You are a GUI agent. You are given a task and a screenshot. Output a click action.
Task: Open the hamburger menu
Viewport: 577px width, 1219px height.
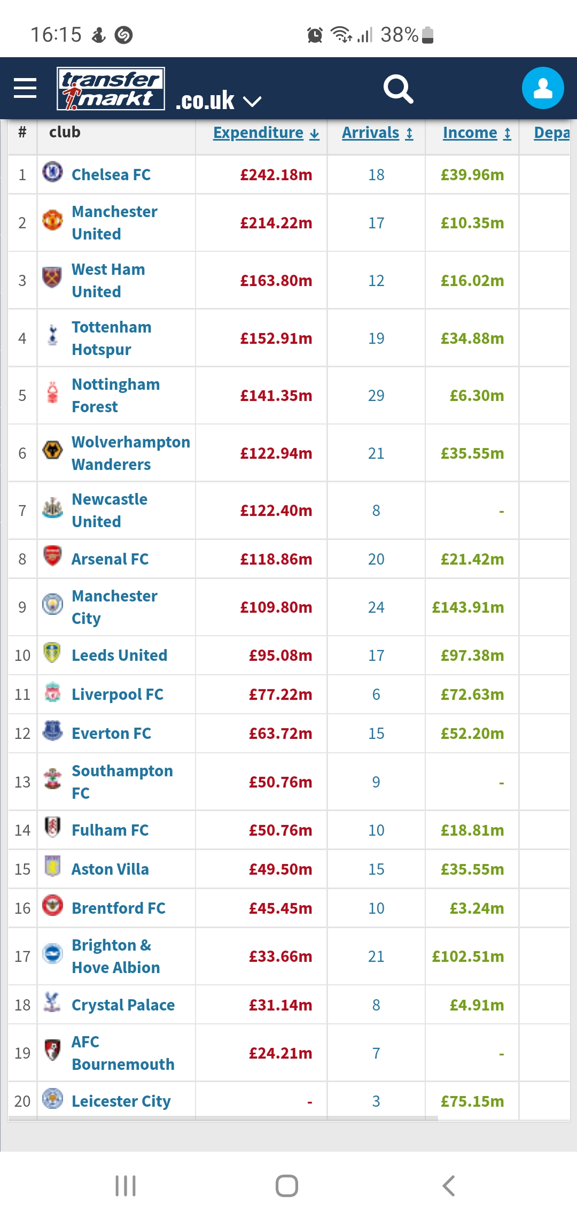tap(25, 88)
